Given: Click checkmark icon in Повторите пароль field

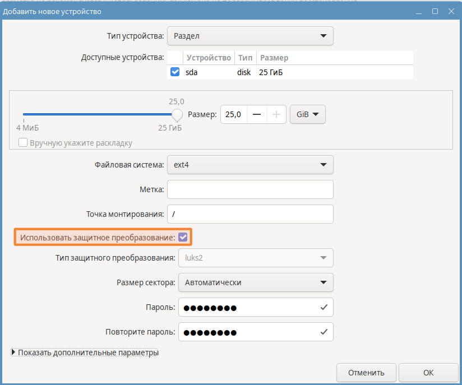Looking at the screenshot, I should 324,332.
